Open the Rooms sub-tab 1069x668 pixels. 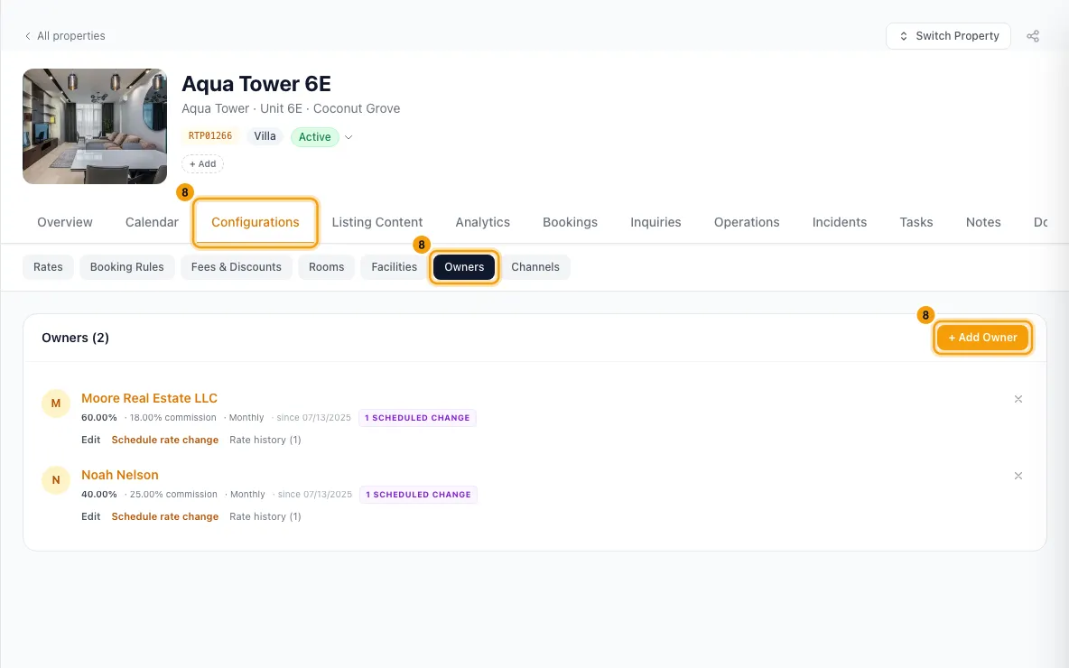pyautogui.click(x=326, y=267)
